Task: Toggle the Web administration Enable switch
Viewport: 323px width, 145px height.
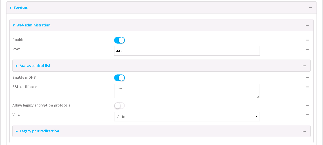Action: coord(120,40)
